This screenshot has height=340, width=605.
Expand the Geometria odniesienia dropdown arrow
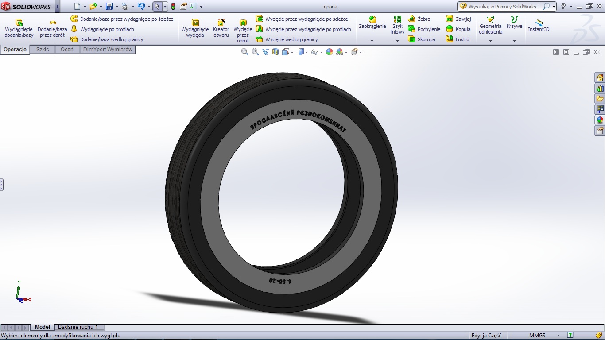(x=490, y=41)
